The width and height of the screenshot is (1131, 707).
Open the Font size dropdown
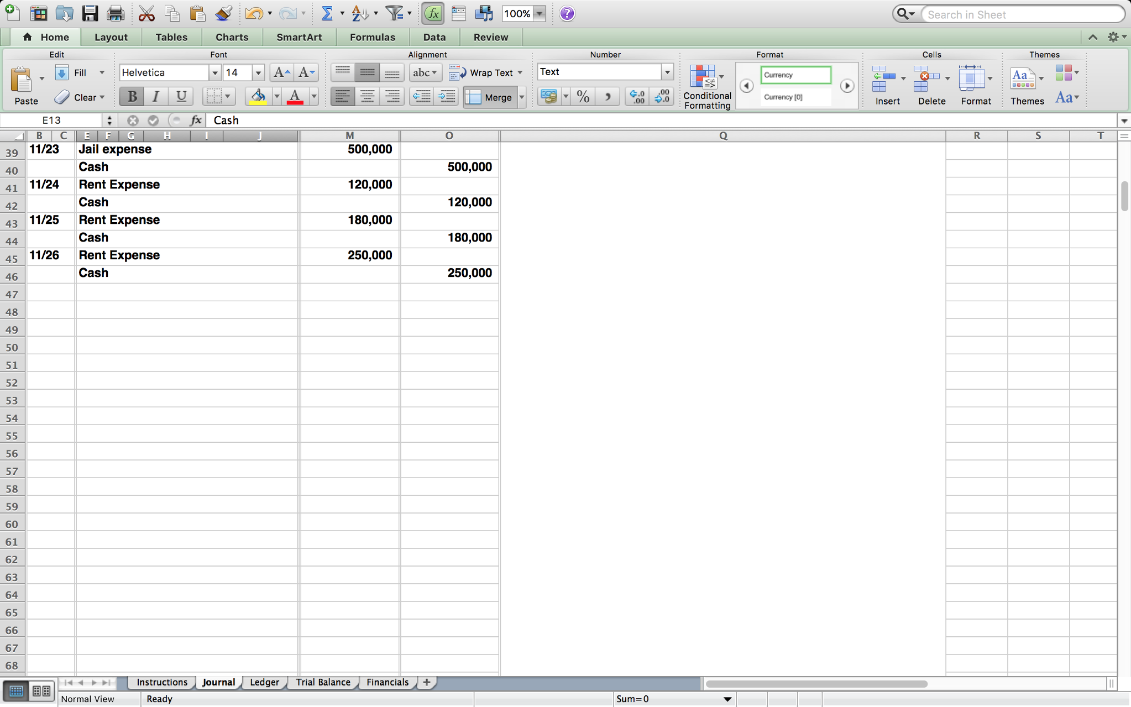point(258,72)
